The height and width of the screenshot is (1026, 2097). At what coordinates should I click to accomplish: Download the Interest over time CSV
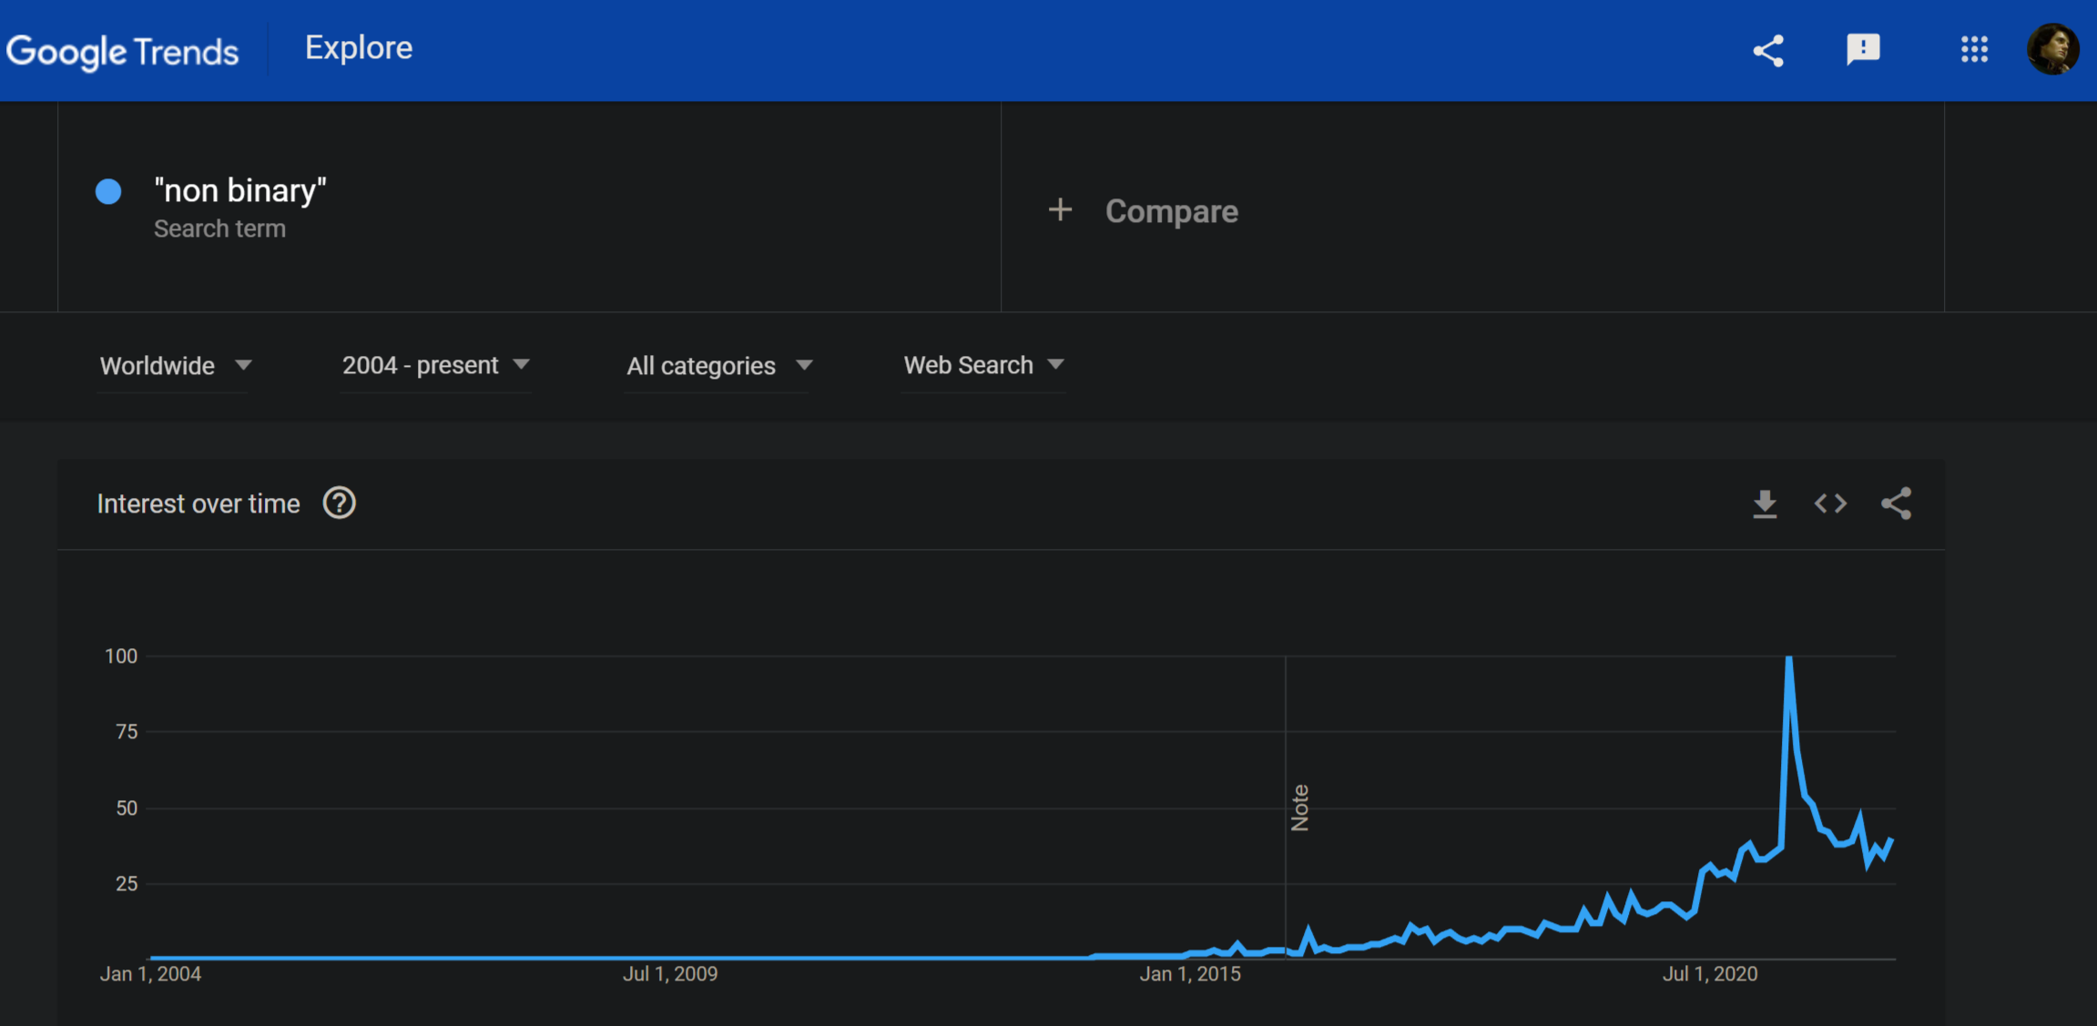pos(1765,503)
